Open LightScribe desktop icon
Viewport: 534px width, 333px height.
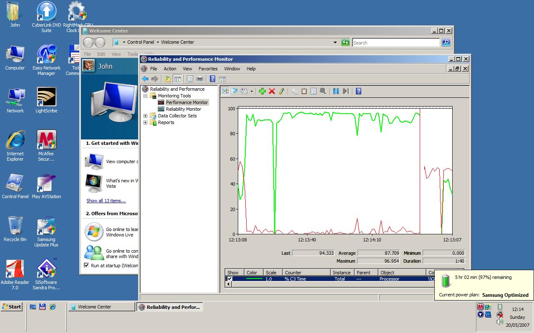tap(46, 100)
